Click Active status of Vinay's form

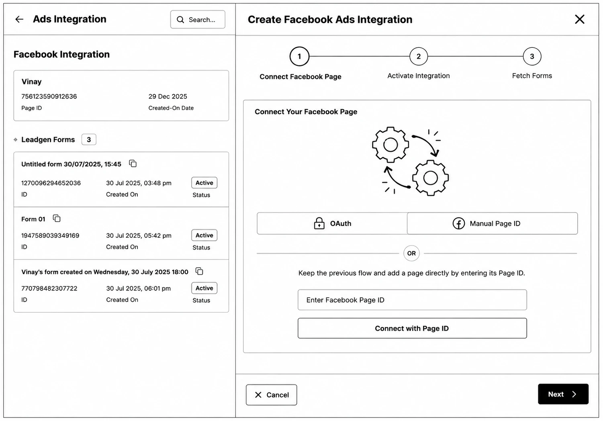click(x=204, y=288)
